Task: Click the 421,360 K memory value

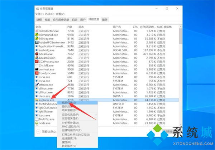Action: pyautogui.click(x=149, y=54)
